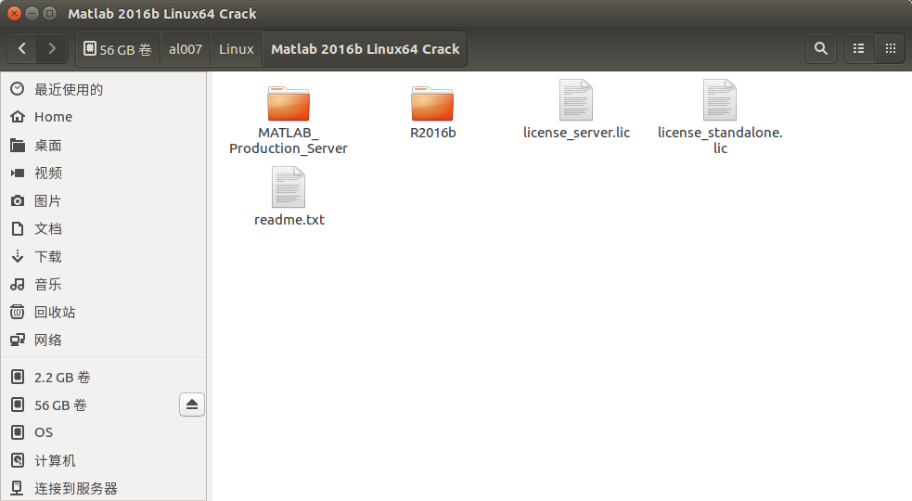Select the license_standalone.lic file icon
Screen dimensions: 912x501
click(720, 100)
